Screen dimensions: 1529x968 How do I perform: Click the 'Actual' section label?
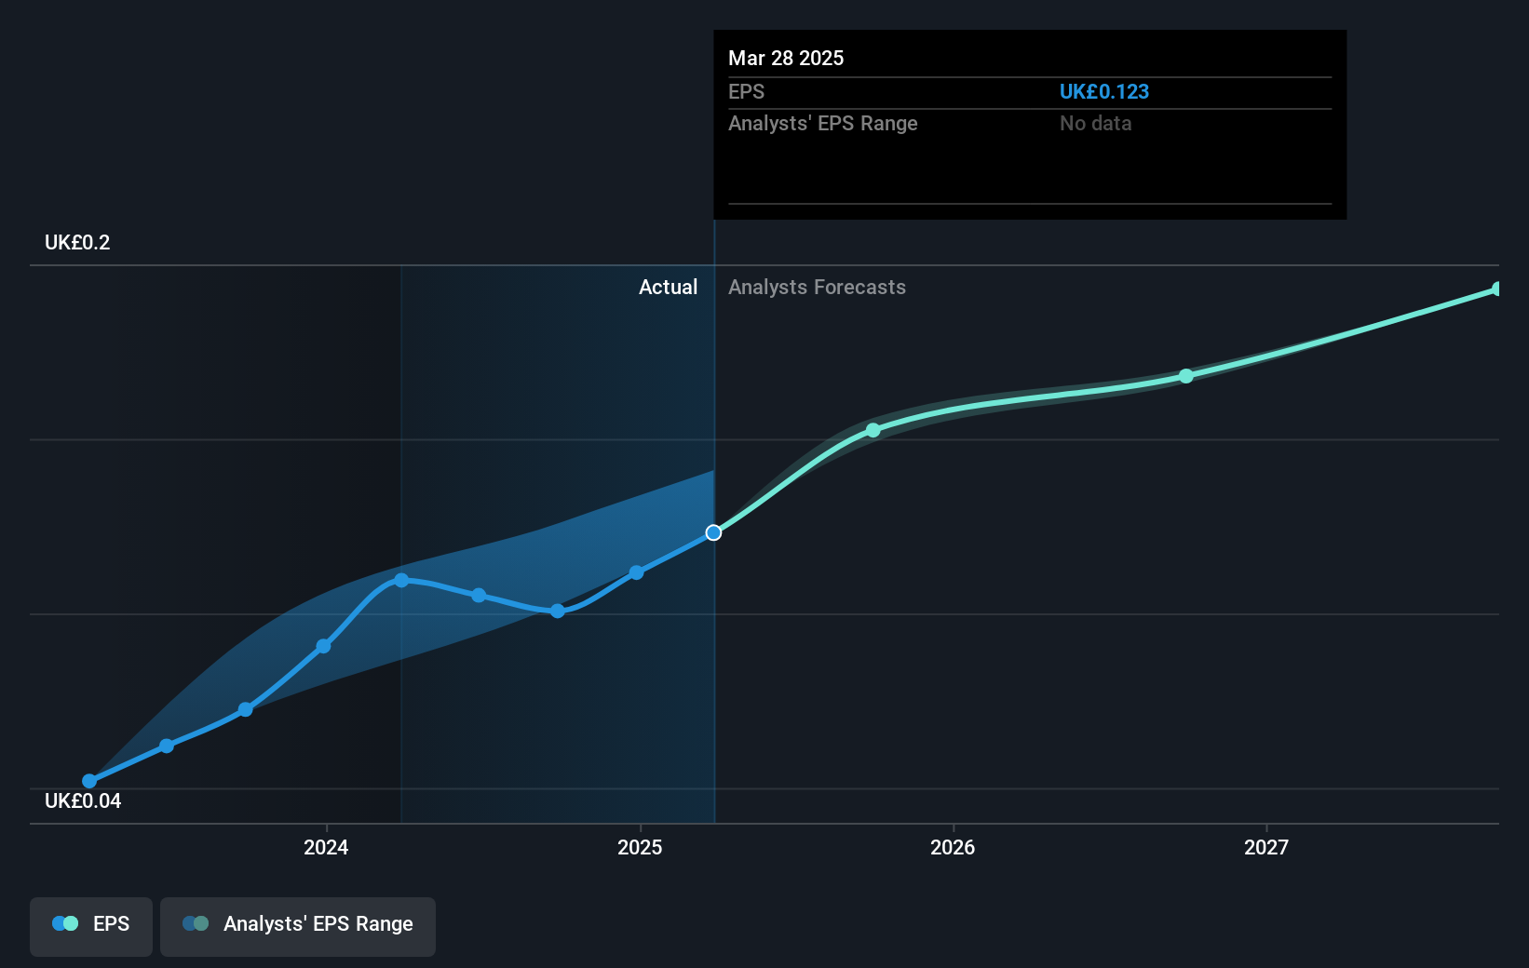pos(668,288)
